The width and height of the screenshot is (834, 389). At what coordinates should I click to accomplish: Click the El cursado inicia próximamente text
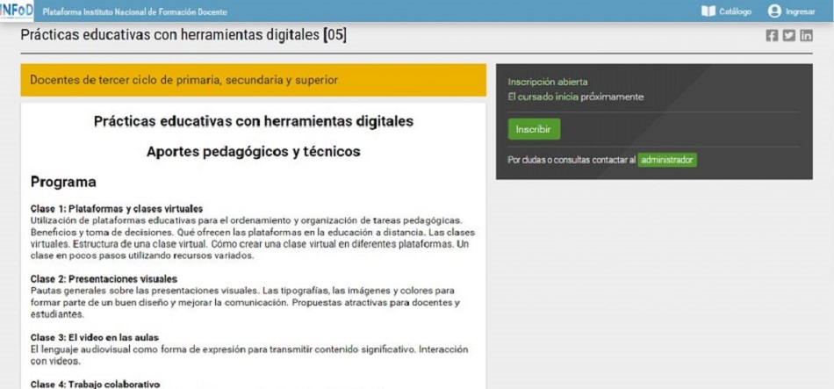[575, 97]
